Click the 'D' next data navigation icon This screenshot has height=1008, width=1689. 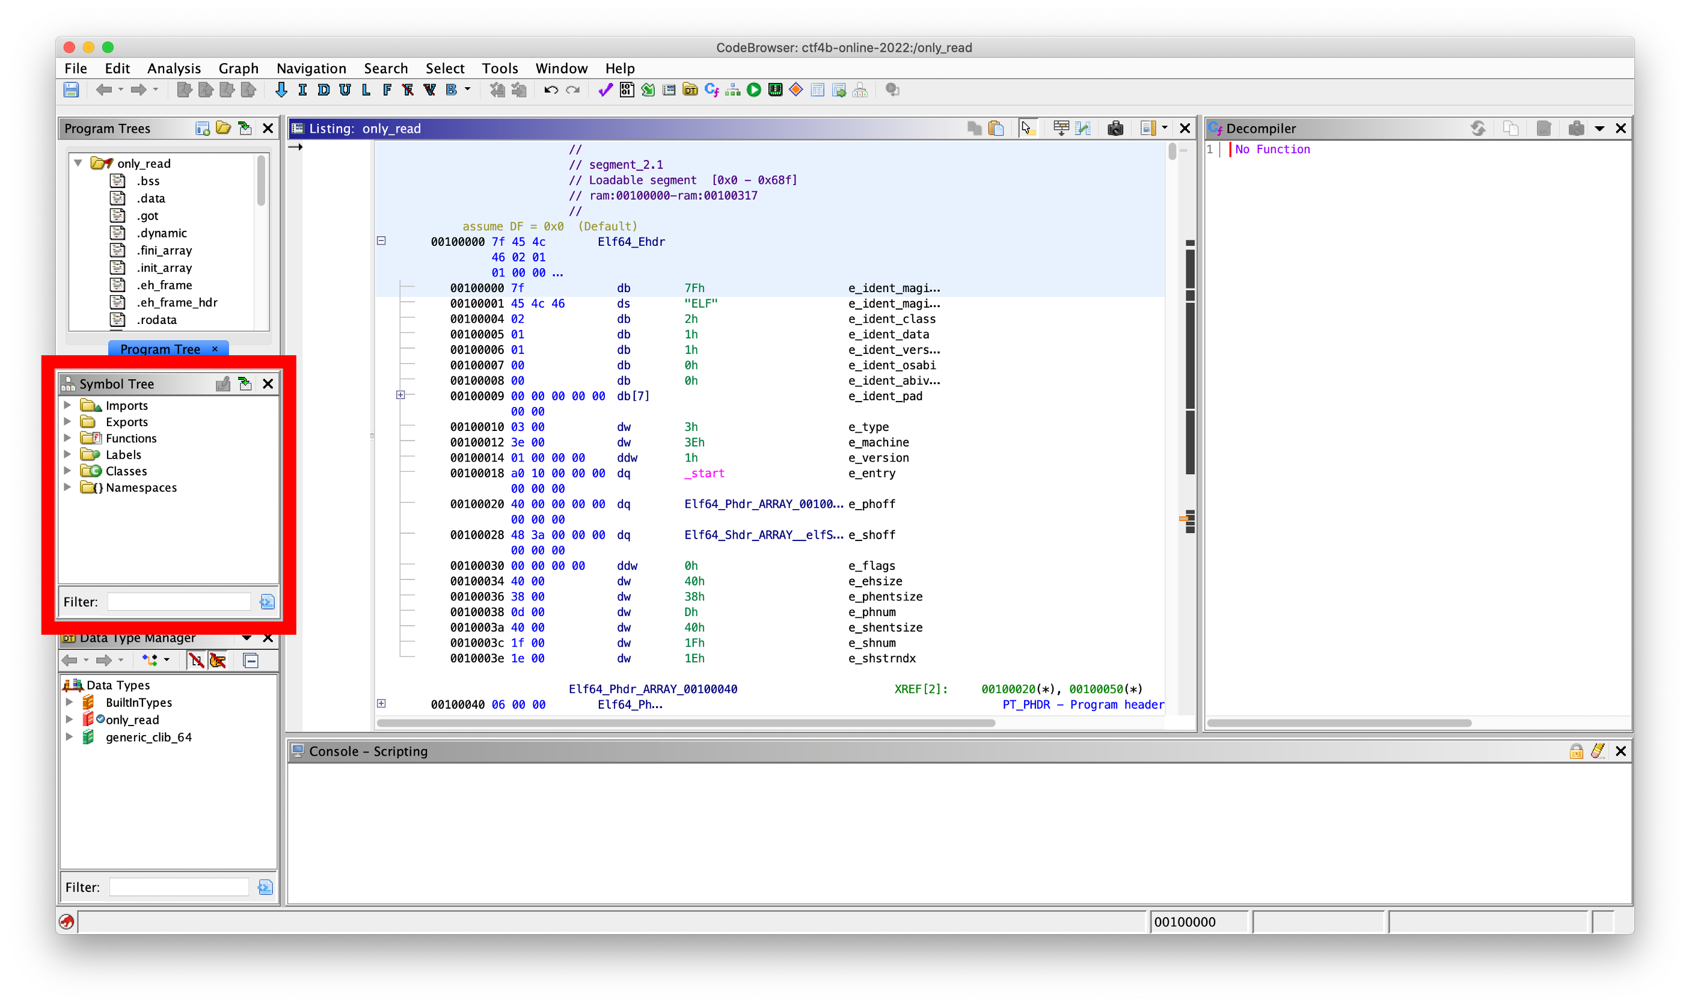[324, 90]
